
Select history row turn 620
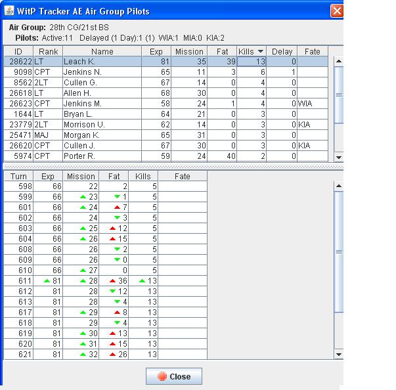105,344
